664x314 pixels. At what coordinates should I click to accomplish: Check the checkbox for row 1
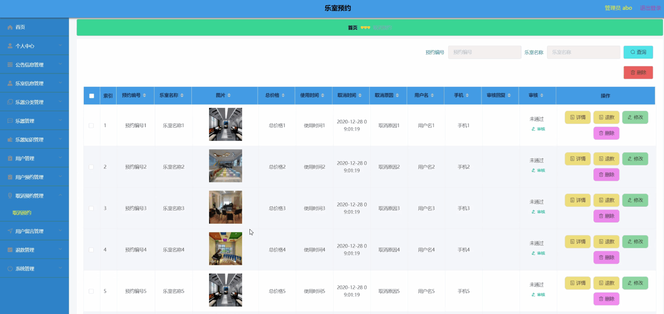91,125
